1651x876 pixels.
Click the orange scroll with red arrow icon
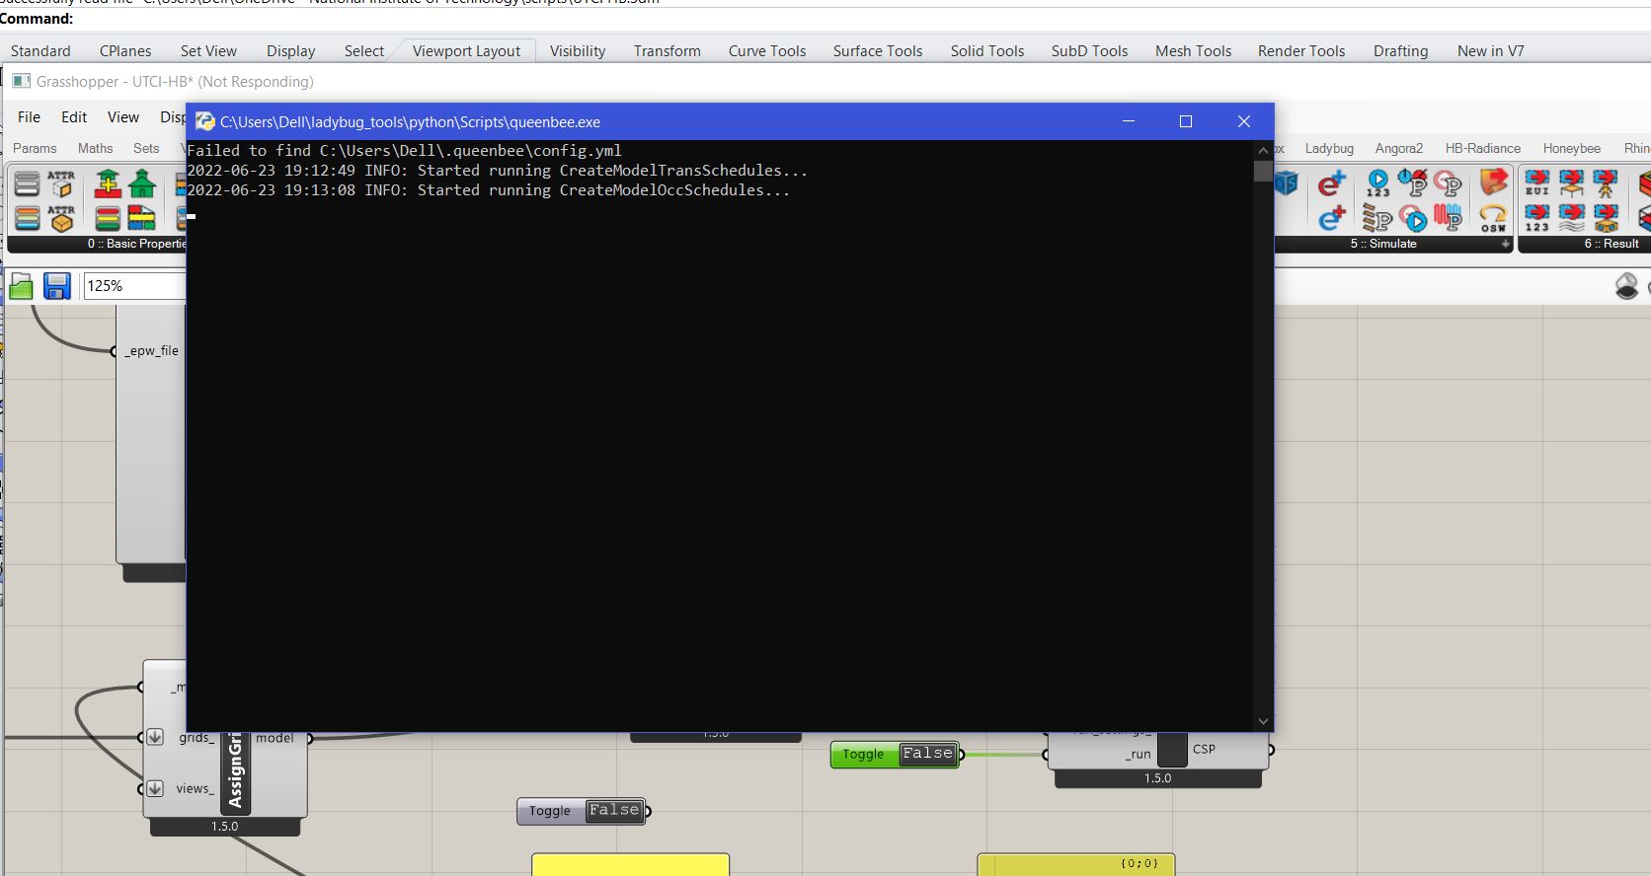[1493, 183]
